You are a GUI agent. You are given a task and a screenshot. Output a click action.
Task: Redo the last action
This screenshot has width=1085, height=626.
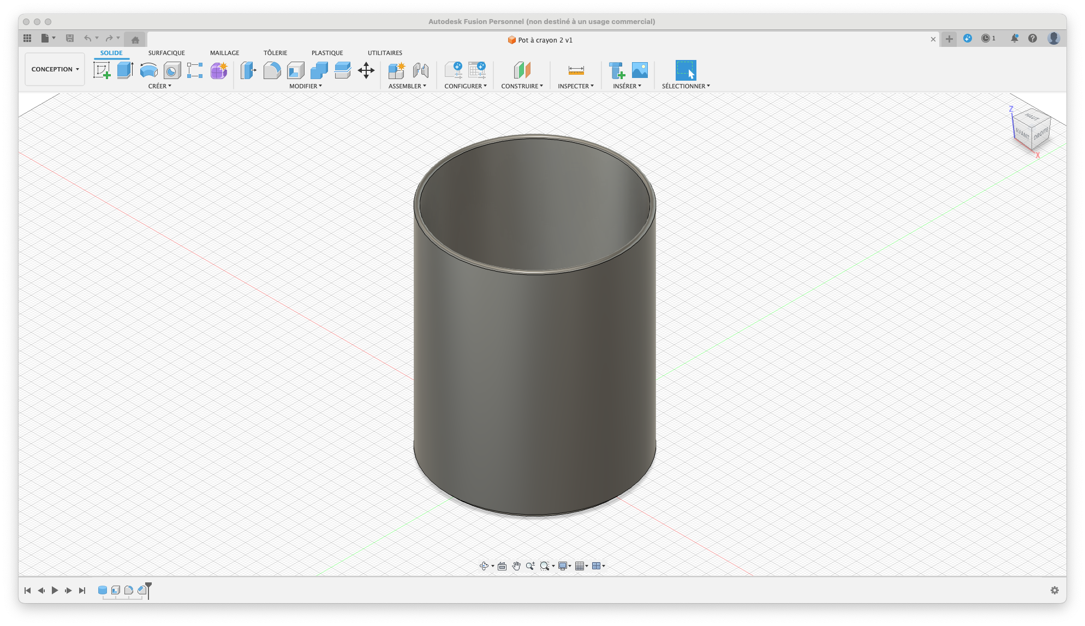coord(109,38)
